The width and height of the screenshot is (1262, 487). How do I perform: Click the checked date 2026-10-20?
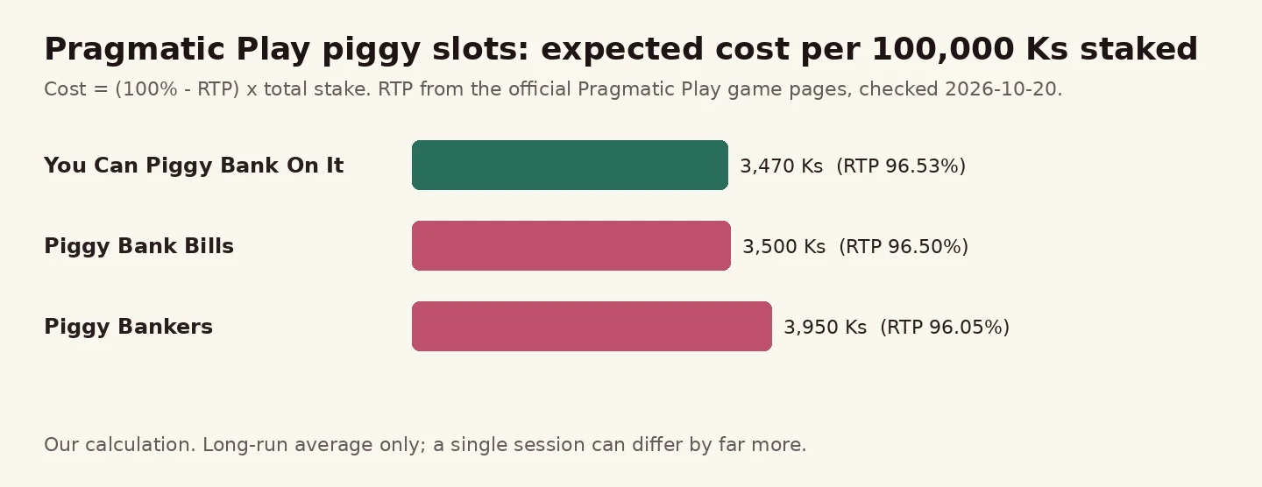point(1003,89)
